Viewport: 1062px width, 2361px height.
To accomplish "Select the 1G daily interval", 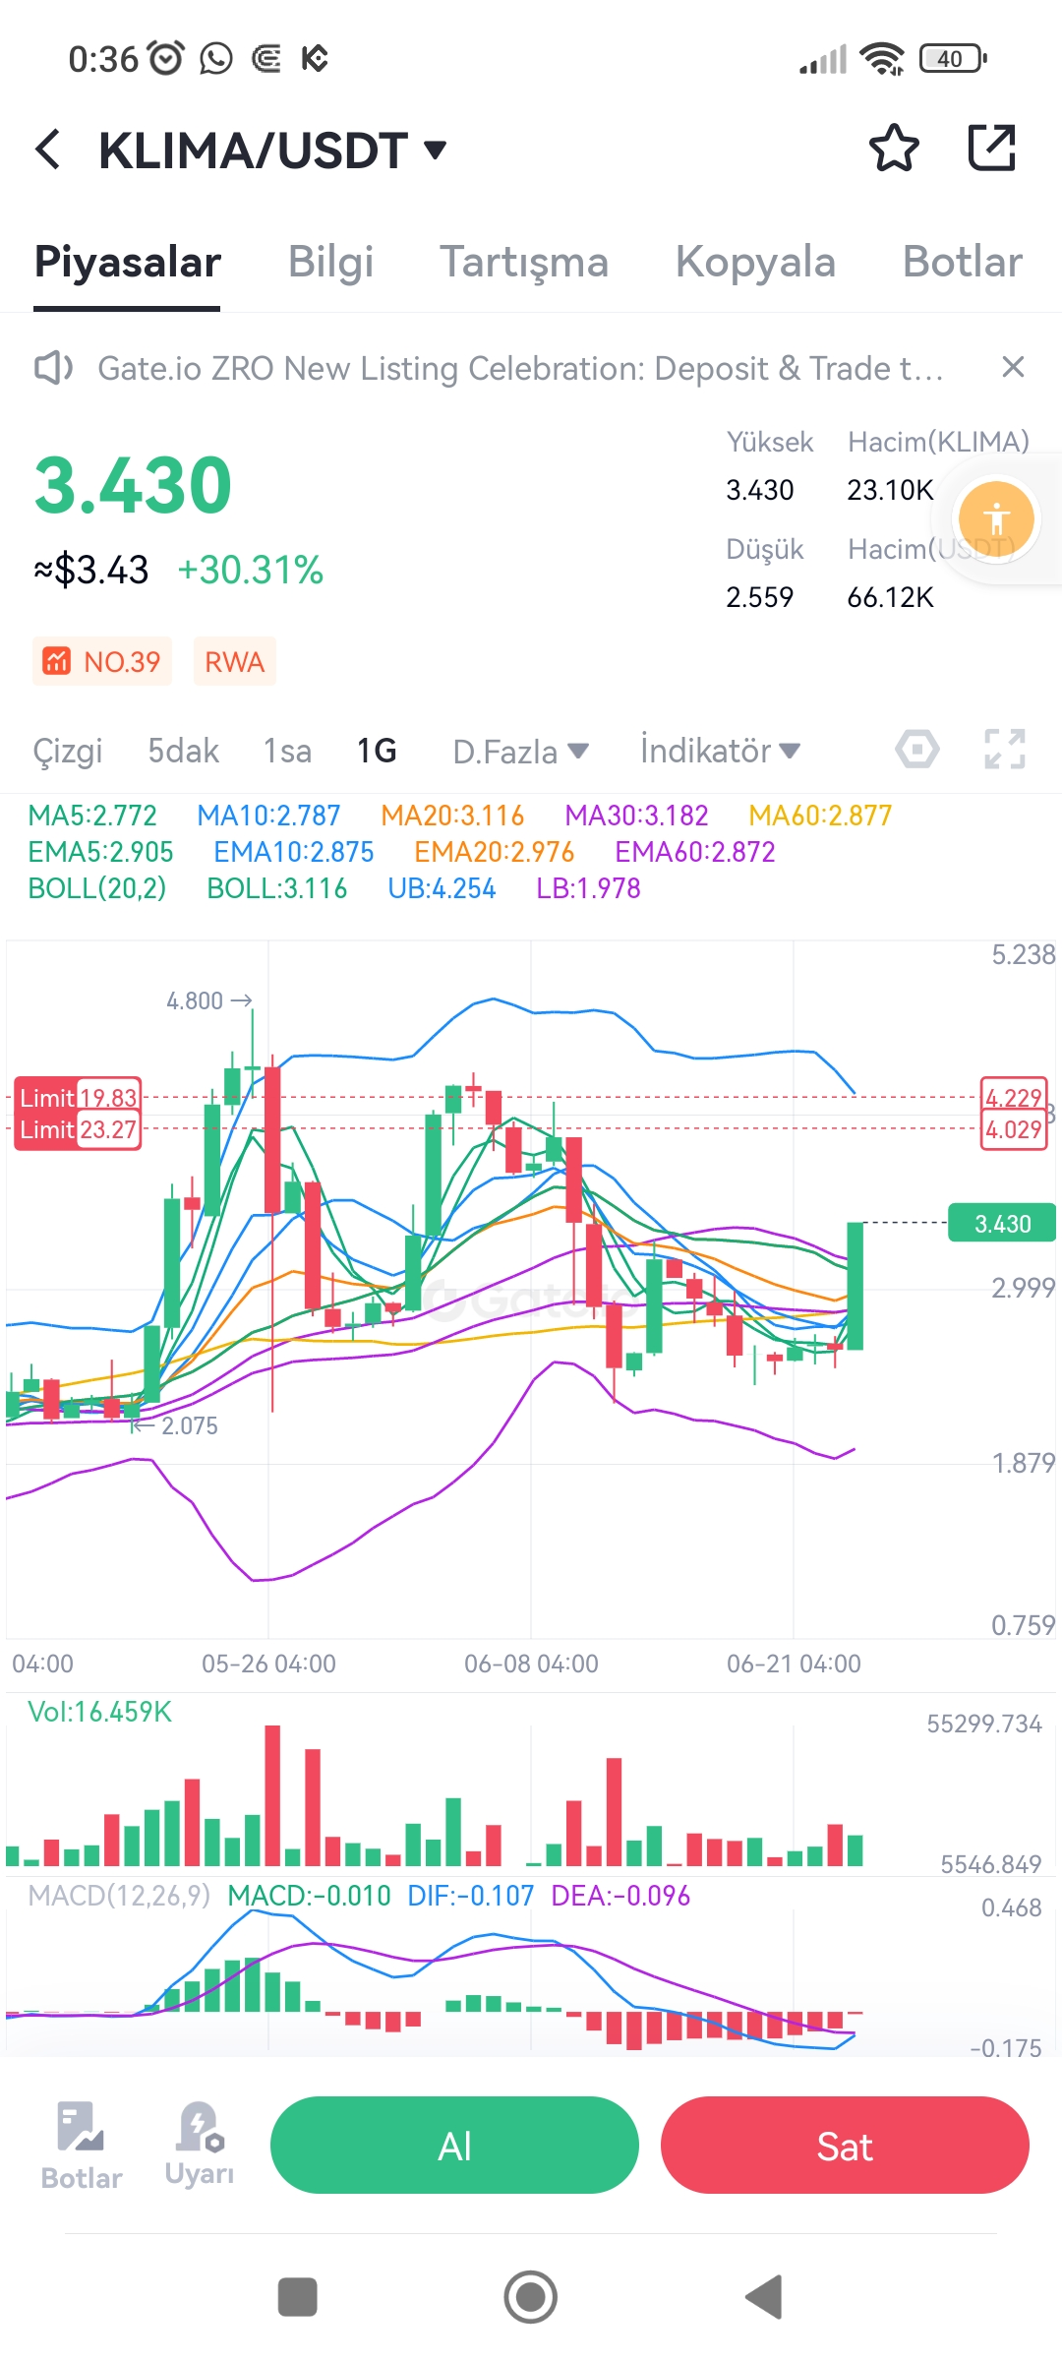I will point(377,751).
